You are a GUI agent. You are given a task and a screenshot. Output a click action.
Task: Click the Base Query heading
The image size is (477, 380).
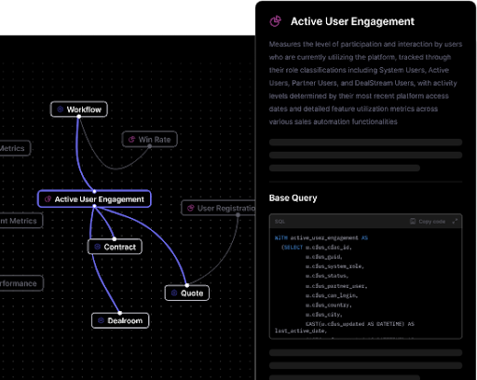pos(293,198)
